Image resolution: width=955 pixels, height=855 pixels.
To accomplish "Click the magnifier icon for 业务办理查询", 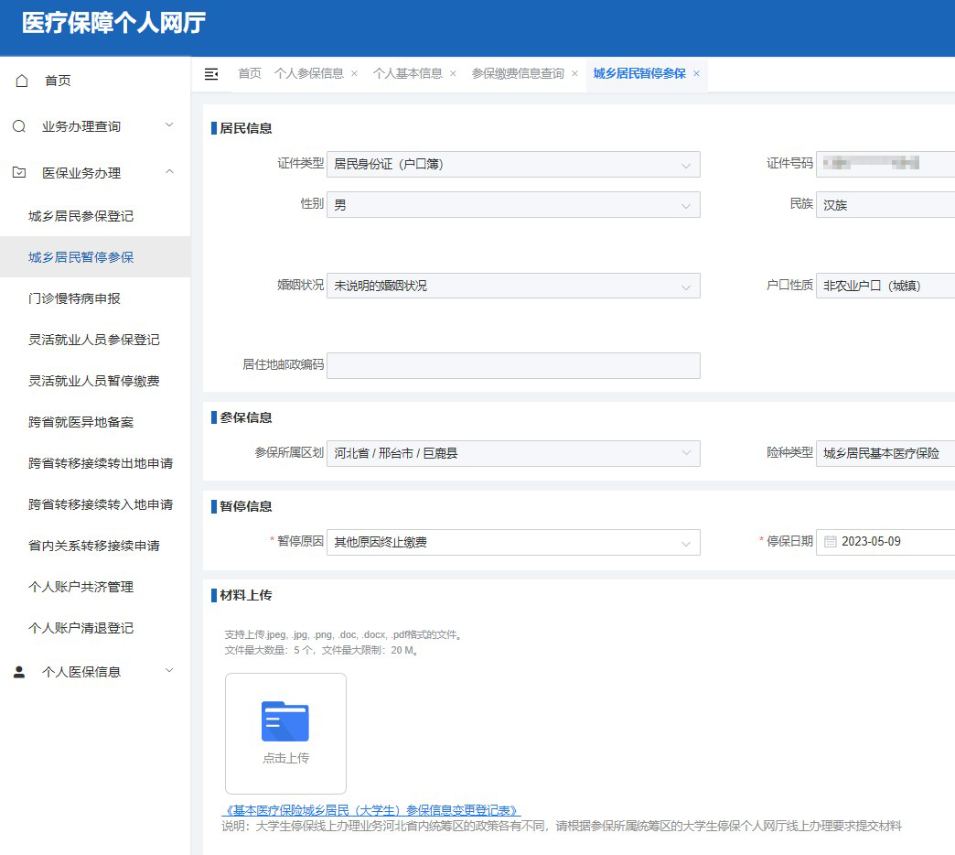I will pyautogui.click(x=20, y=126).
